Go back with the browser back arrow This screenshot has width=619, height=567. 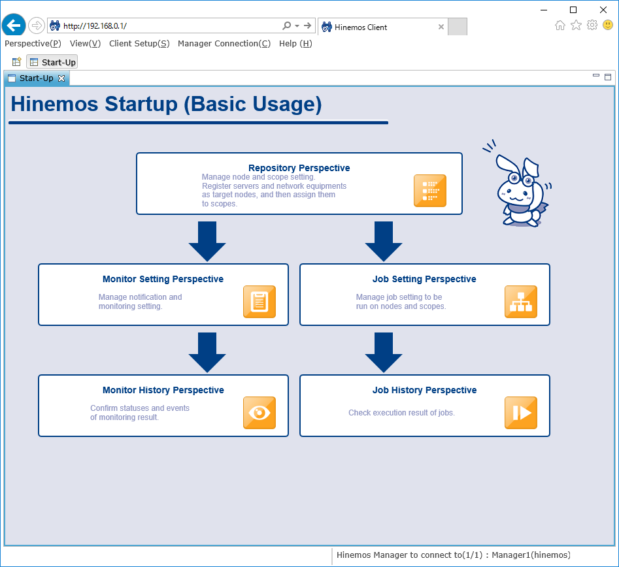pos(14,25)
